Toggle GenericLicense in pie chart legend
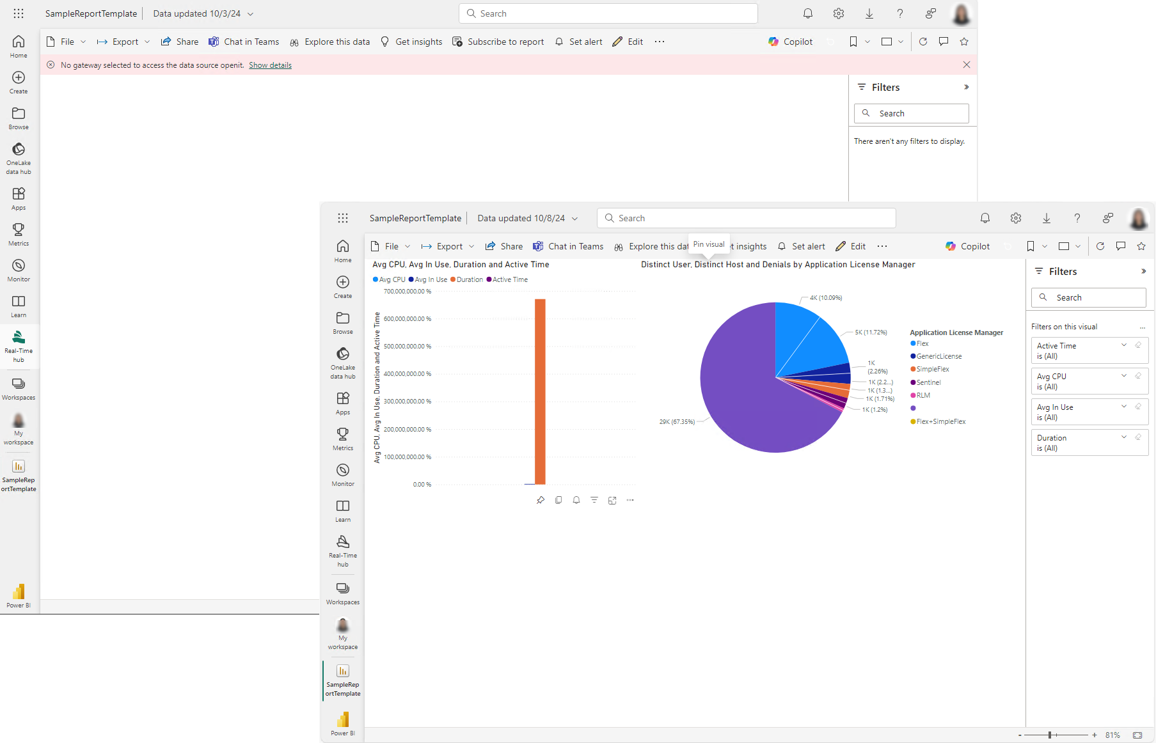 936,356
